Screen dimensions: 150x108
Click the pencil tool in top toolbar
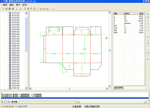tap(38, 9)
